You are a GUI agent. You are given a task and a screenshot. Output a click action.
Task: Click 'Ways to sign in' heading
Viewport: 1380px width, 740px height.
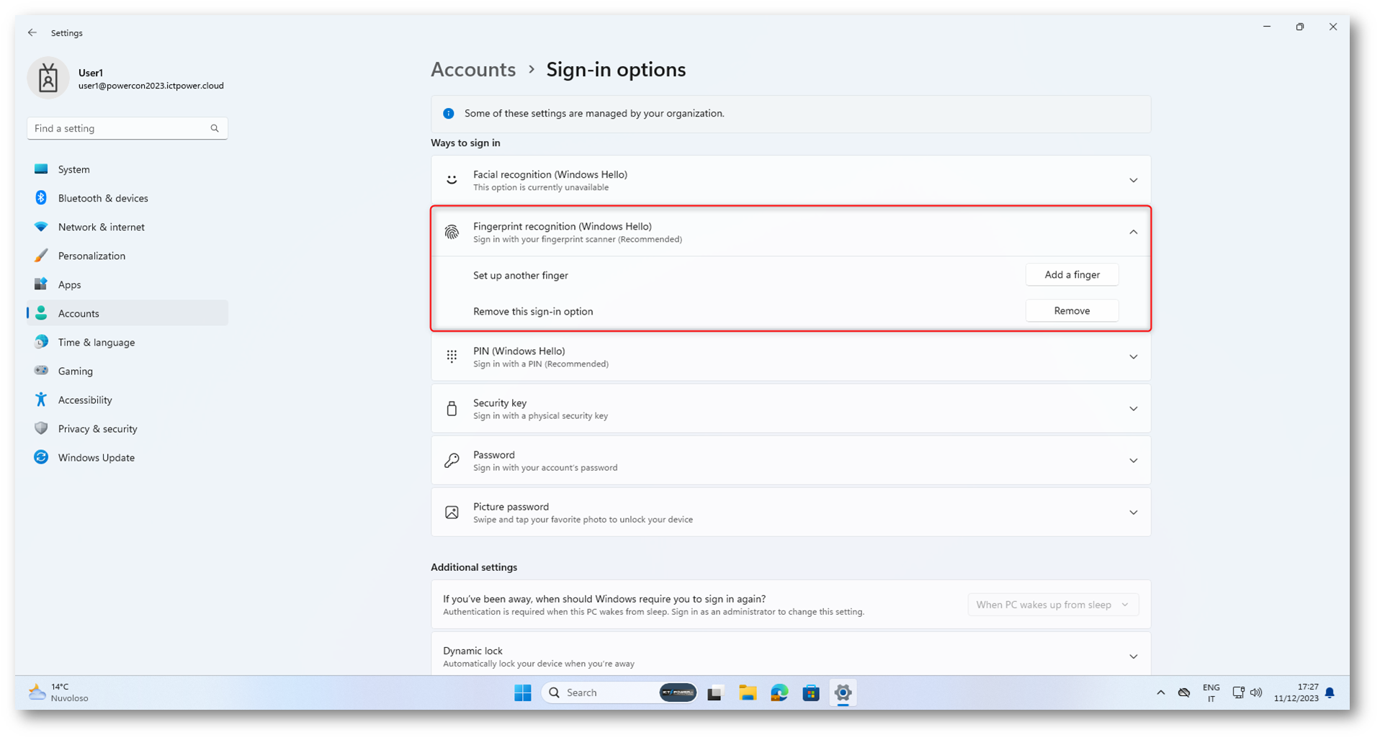pyautogui.click(x=465, y=143)
